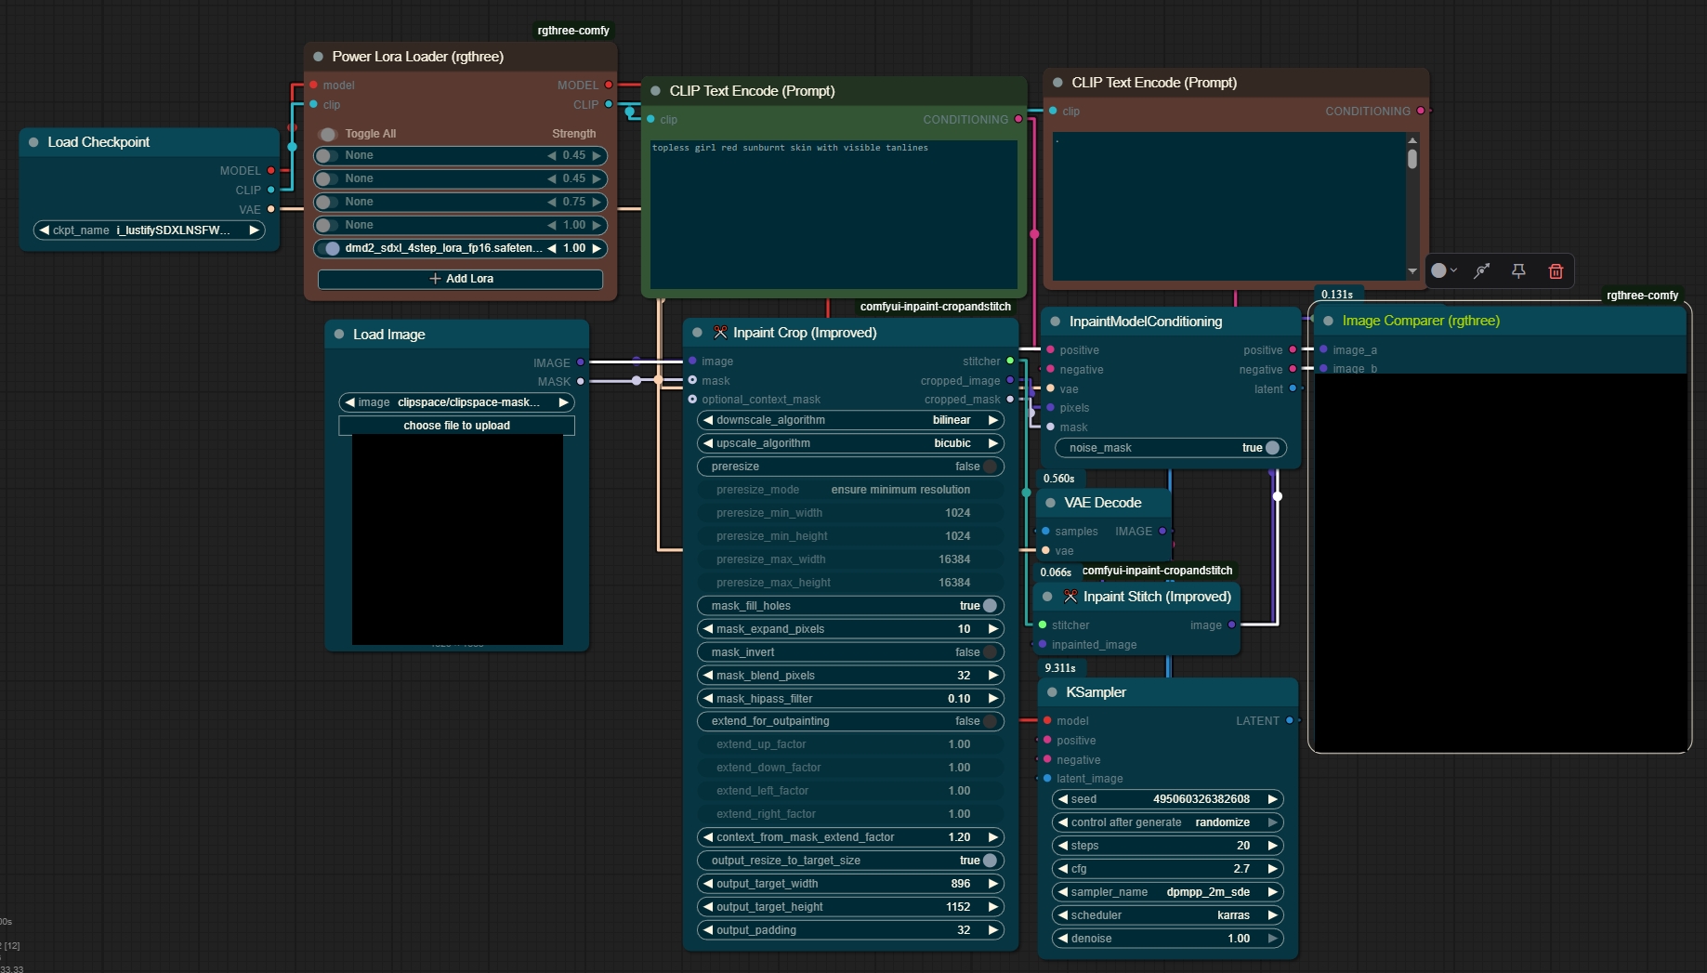Toggle noise_mask in InpaintModelConditioning

pos(1171,448)
